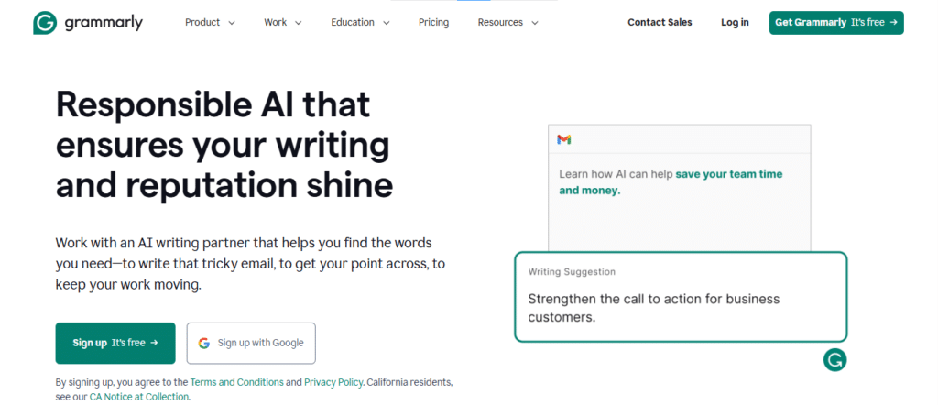
Task: Click the round Grammarly badge below suggestion card
Action: point(834,359)
